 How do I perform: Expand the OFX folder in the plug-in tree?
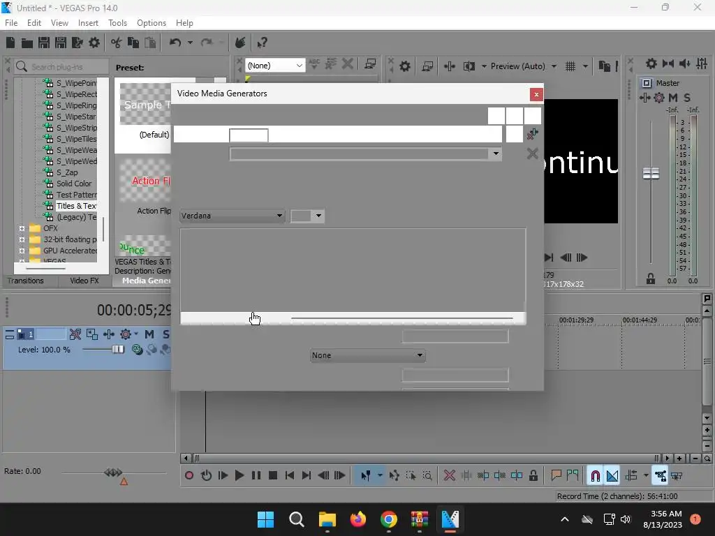tap(22, 228)
